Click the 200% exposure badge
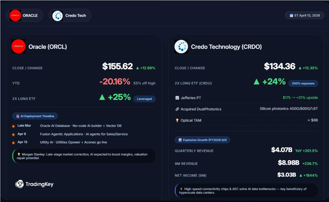 [x=303, y=83]
